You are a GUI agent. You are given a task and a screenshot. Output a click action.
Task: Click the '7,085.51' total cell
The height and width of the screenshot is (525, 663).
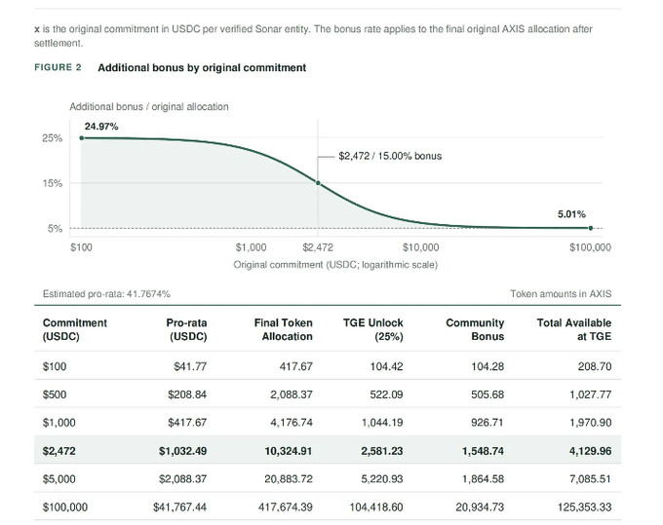591,479
